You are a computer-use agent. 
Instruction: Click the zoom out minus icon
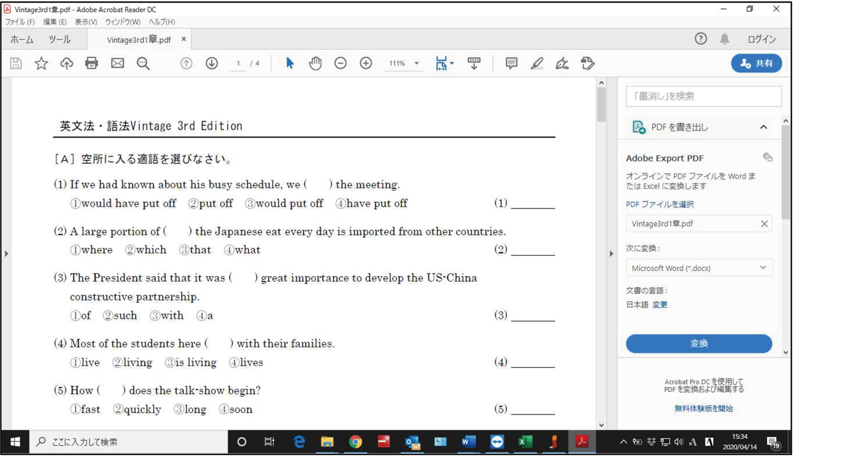pyautogui.click(x=340, y=64)
